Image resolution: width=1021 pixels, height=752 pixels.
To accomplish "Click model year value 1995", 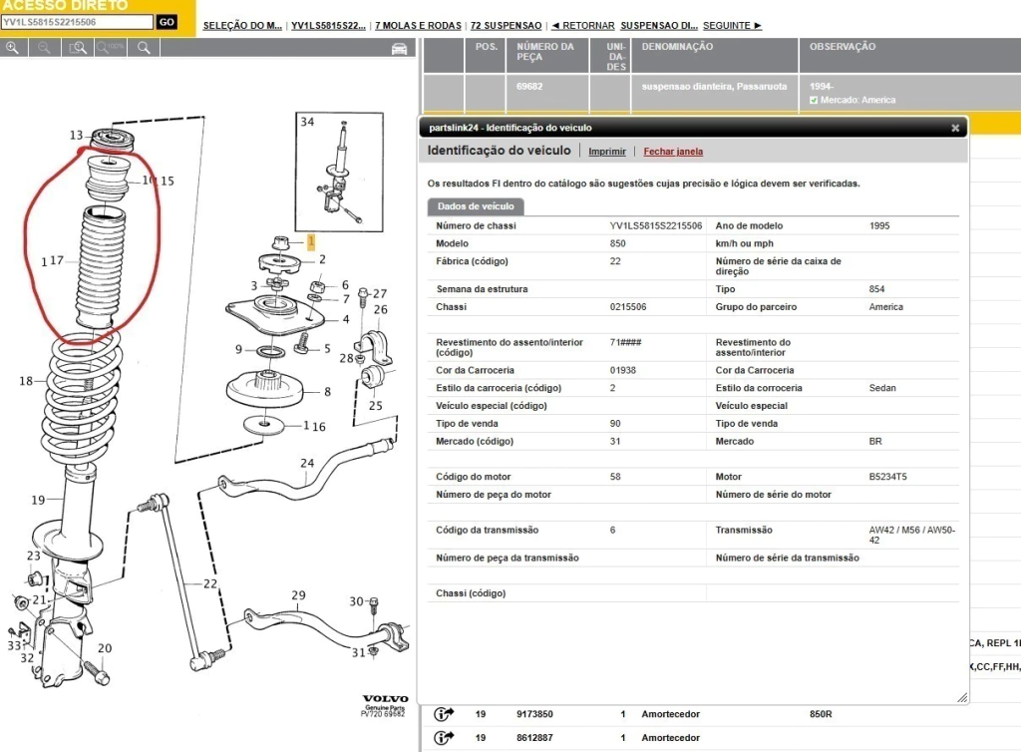I will tap(879, 226).
